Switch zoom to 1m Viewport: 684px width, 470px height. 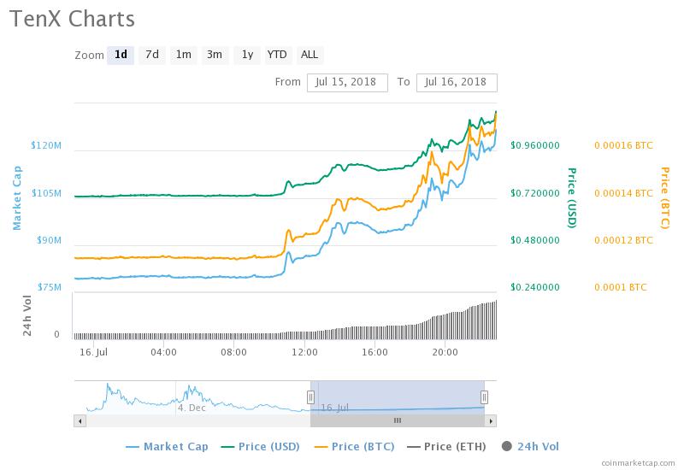[x=183, y=55]
